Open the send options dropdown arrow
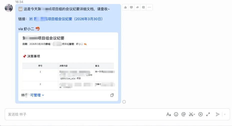 pyautogui.click(x=225, y=114)
